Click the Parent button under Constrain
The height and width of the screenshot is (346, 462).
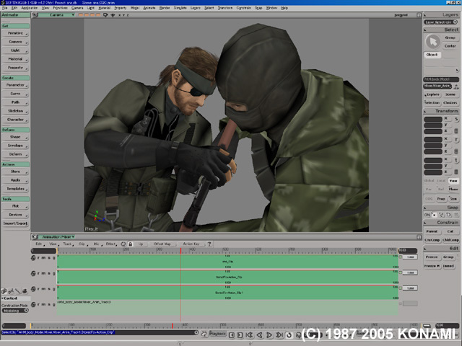click(x=432, y=231)
